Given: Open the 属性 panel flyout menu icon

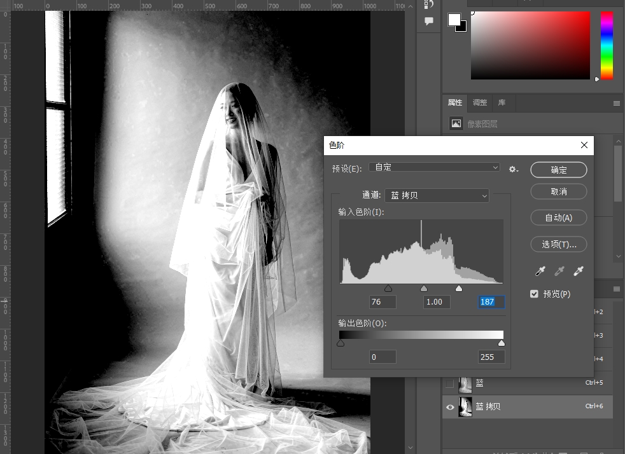Looking at the screenshot, I should point(617,103).
